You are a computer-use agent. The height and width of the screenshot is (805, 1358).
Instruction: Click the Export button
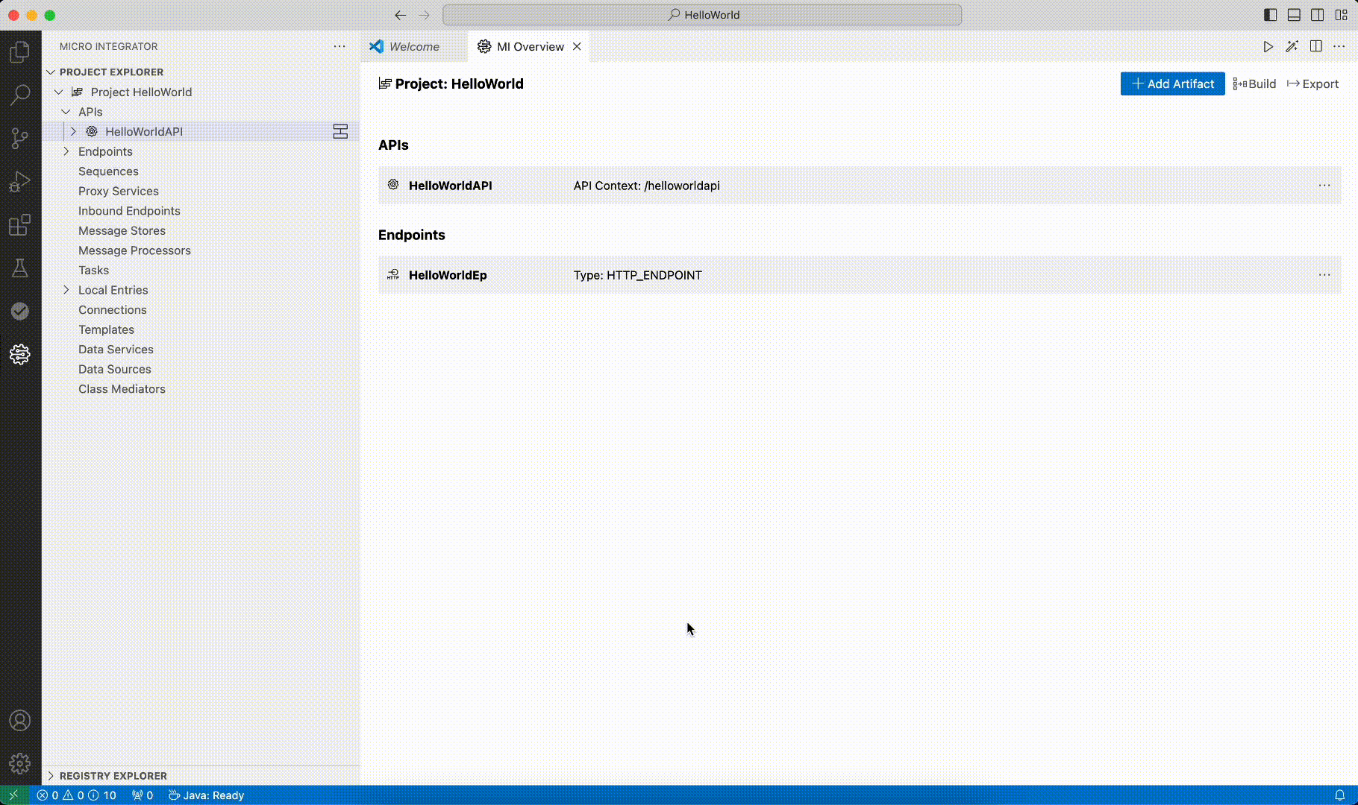[1312, 83]
